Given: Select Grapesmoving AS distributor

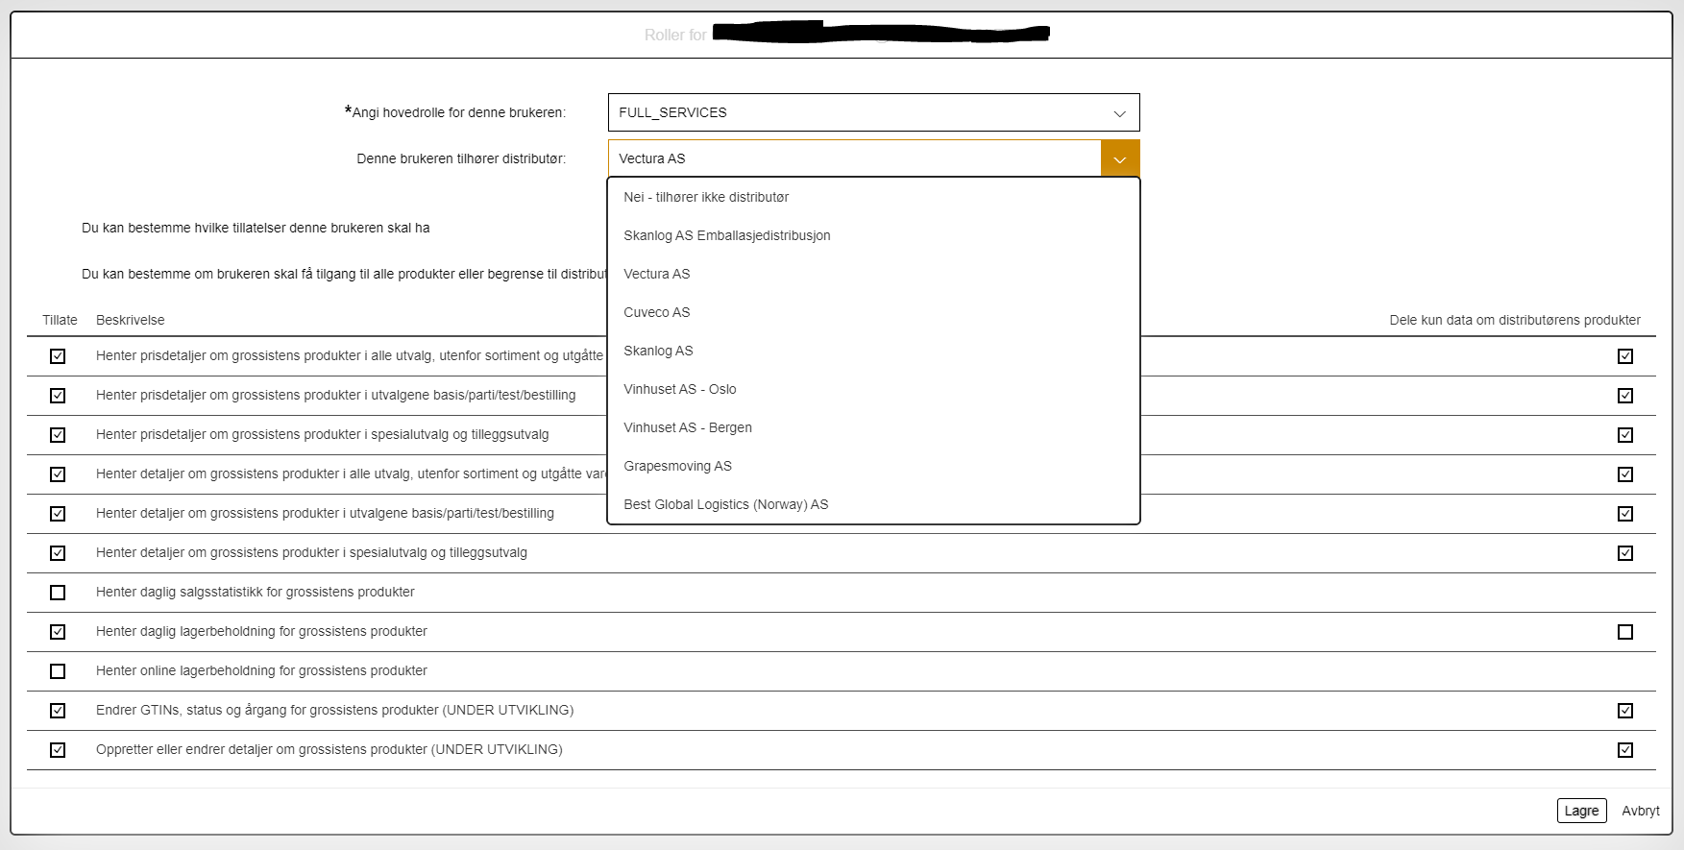Looking at the screenshot, I should pyautogui.click(x=677, y=466).
